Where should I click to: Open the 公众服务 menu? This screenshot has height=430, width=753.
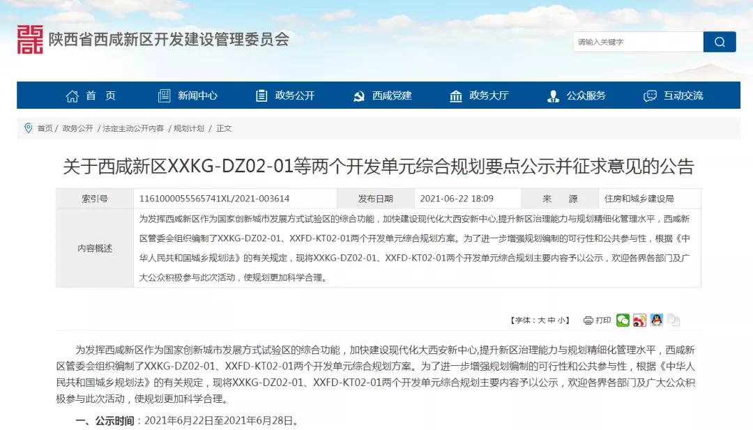[586, 96]
